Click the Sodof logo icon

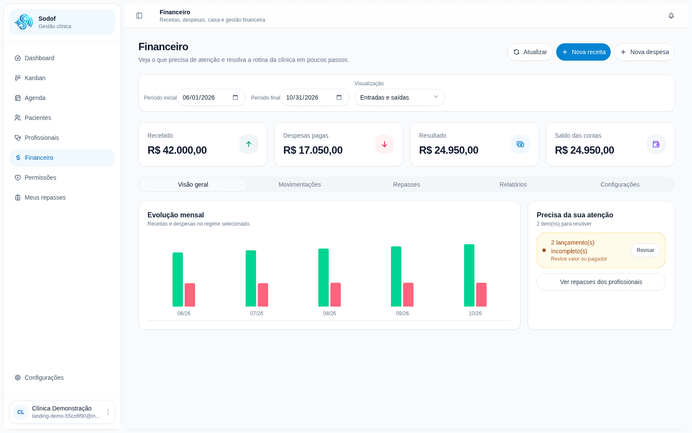[24, 22]
